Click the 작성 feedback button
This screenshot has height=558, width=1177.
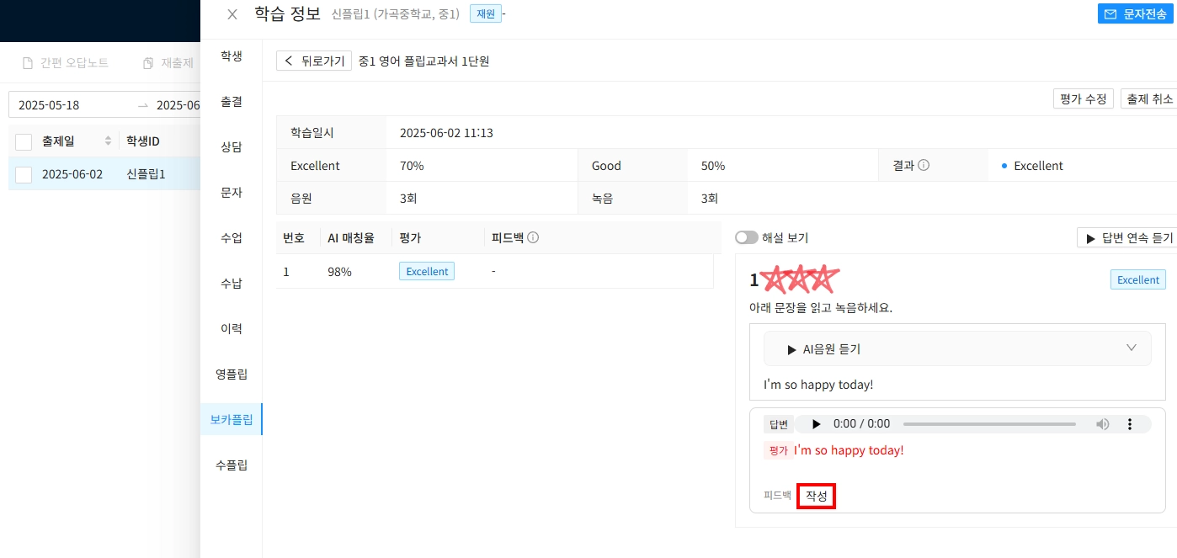pos(817,497)
